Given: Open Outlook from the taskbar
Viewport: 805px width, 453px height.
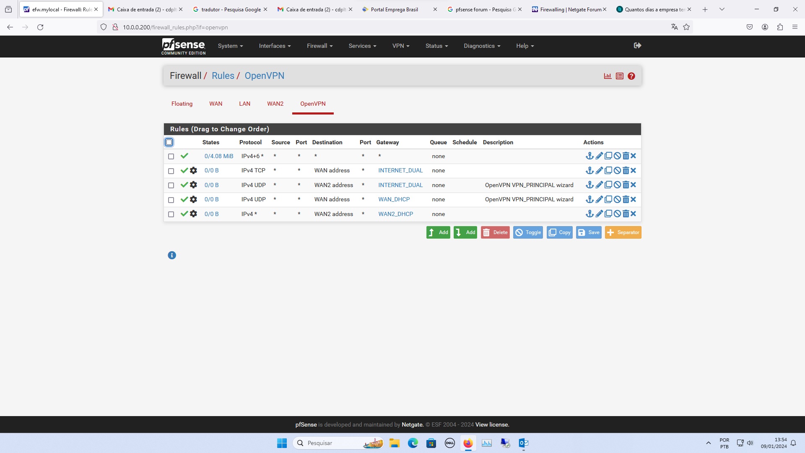Looking at the screenshot, I should point(524,443).
